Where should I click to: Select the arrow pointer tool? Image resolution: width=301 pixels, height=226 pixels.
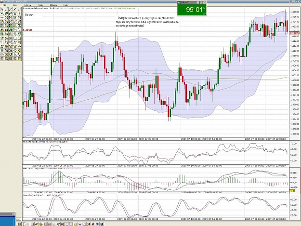pyautogui.click(x=2, y=9)
